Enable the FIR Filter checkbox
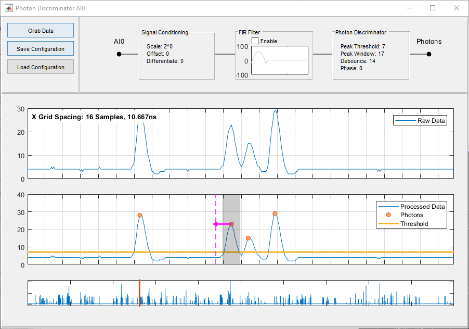The image size is (469, 329). click(254, 41)
